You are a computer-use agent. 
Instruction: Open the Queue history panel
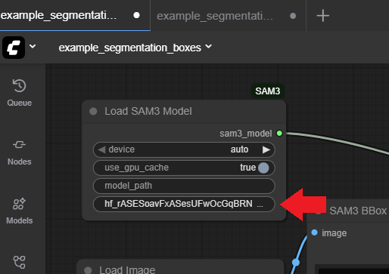tap(20, 92)
